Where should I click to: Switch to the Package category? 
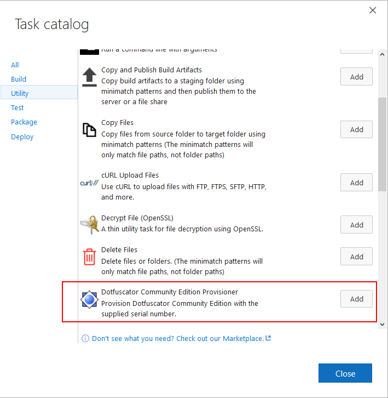(x=24, y=122)
